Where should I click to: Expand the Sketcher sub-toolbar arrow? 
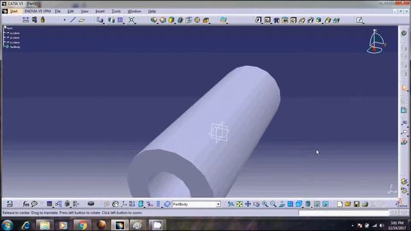coord(363,24)
